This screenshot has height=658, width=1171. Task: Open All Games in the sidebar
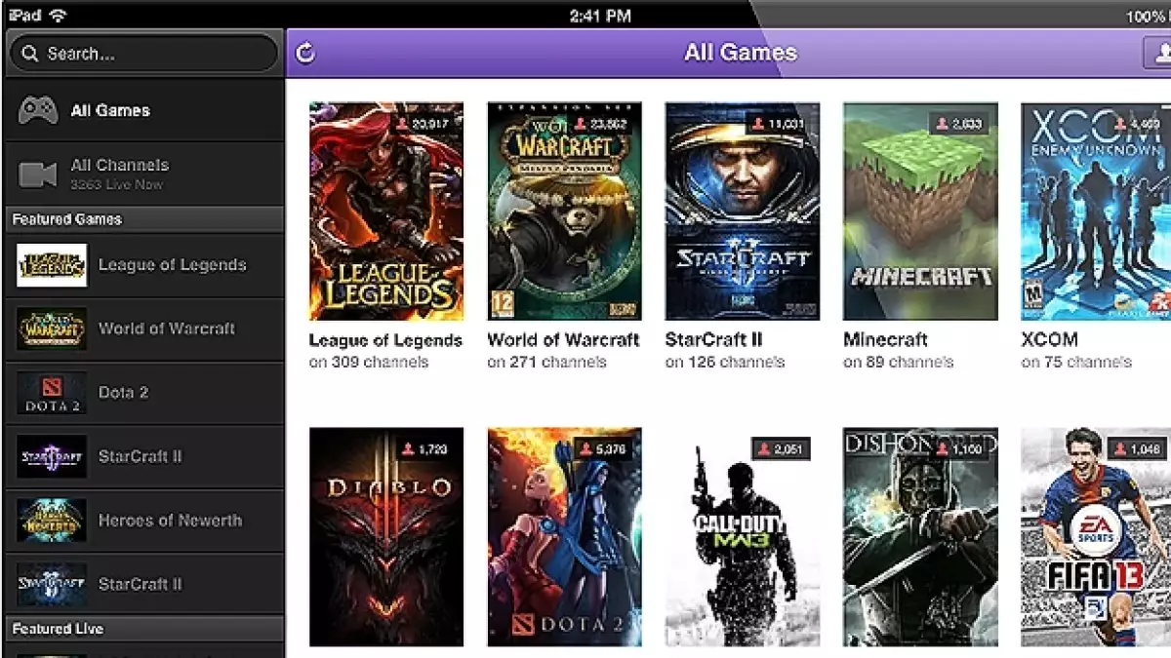point(110,110)
